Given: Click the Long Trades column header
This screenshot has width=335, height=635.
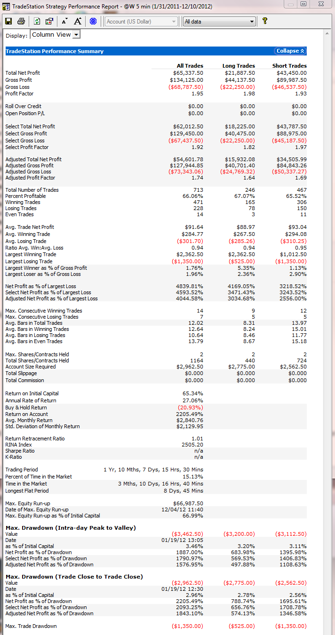Looking at the screenshot, I should (x=239, y=66).
